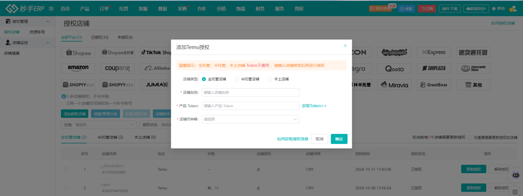Click the 获取Token>> link
The width and height of the screenshot is (523, 196).
click(x=314, y=106)
